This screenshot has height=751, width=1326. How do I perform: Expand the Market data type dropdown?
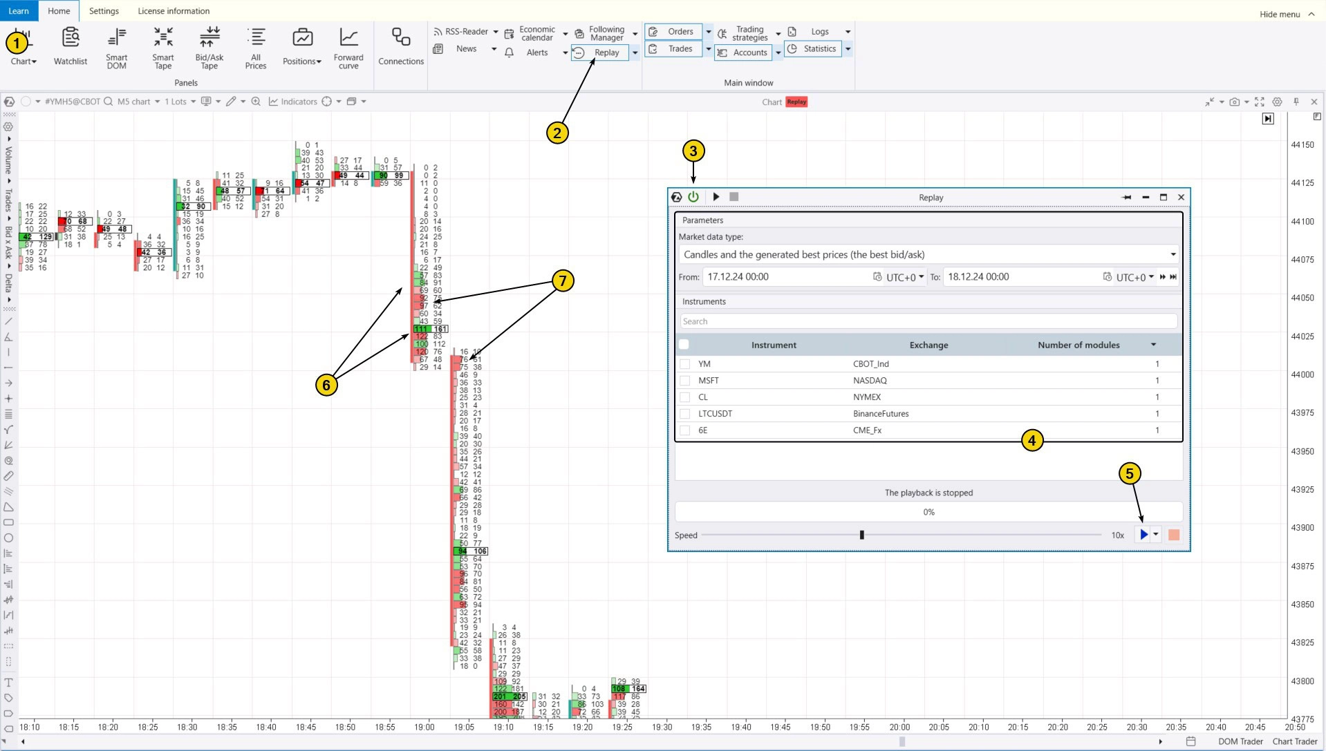(1173, 254)
